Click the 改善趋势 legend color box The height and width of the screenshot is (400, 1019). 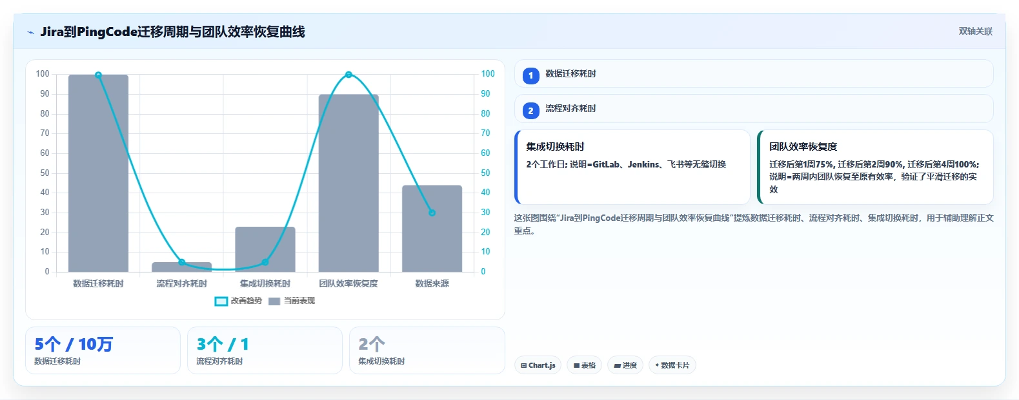pos(221,301)
